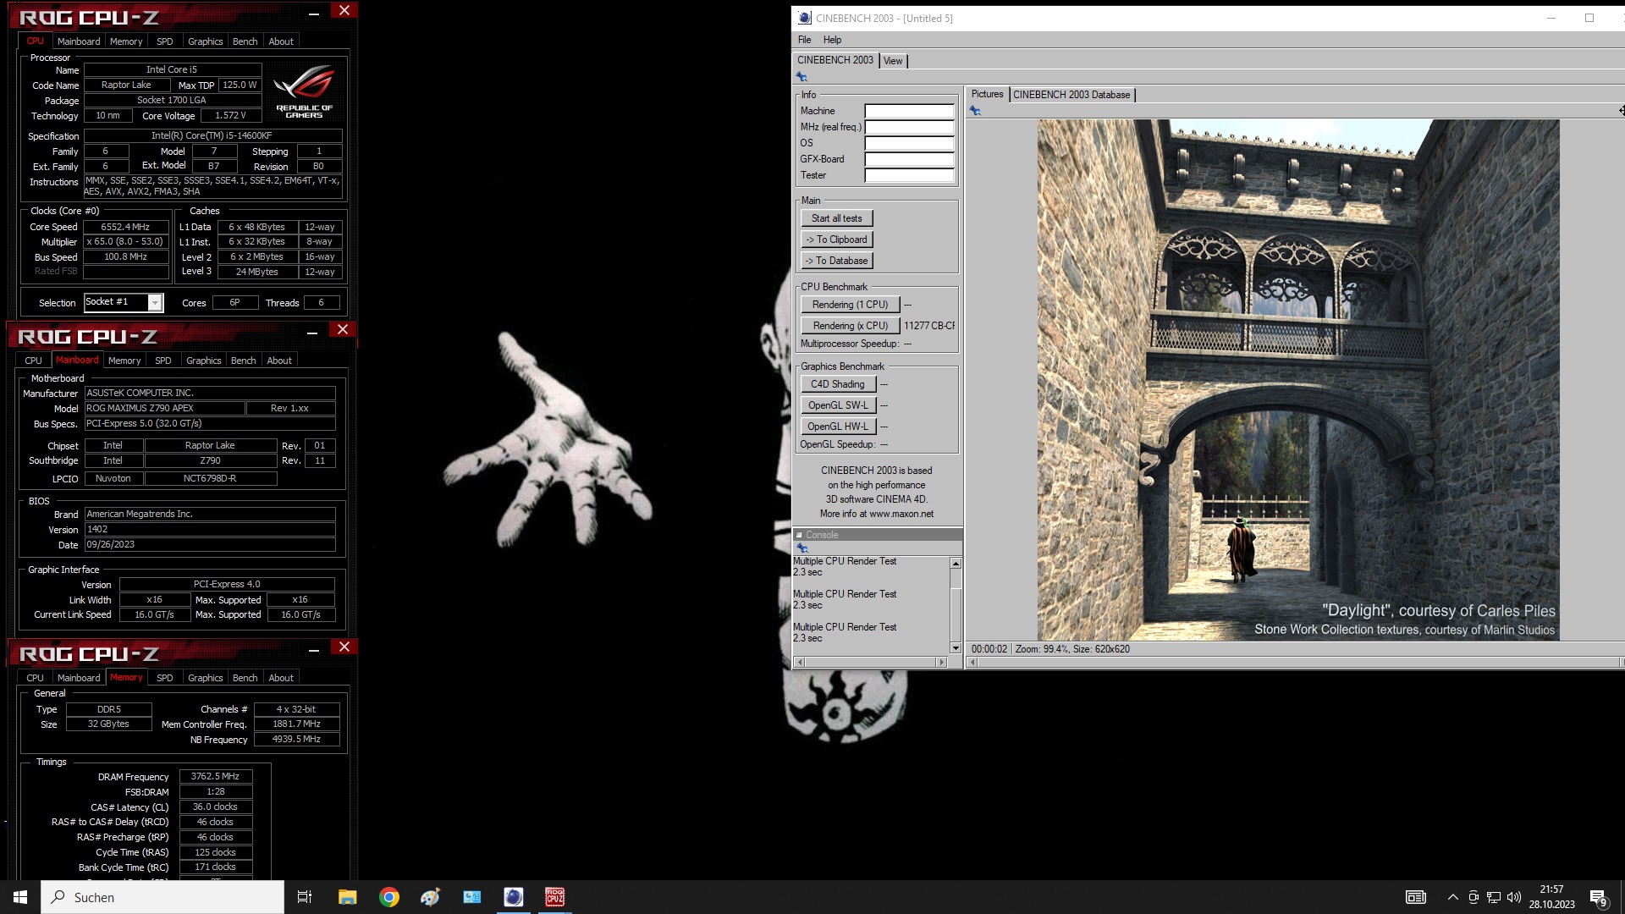
Task: Open the Socket #1 selection dropdown
Action: coord(155,303)
